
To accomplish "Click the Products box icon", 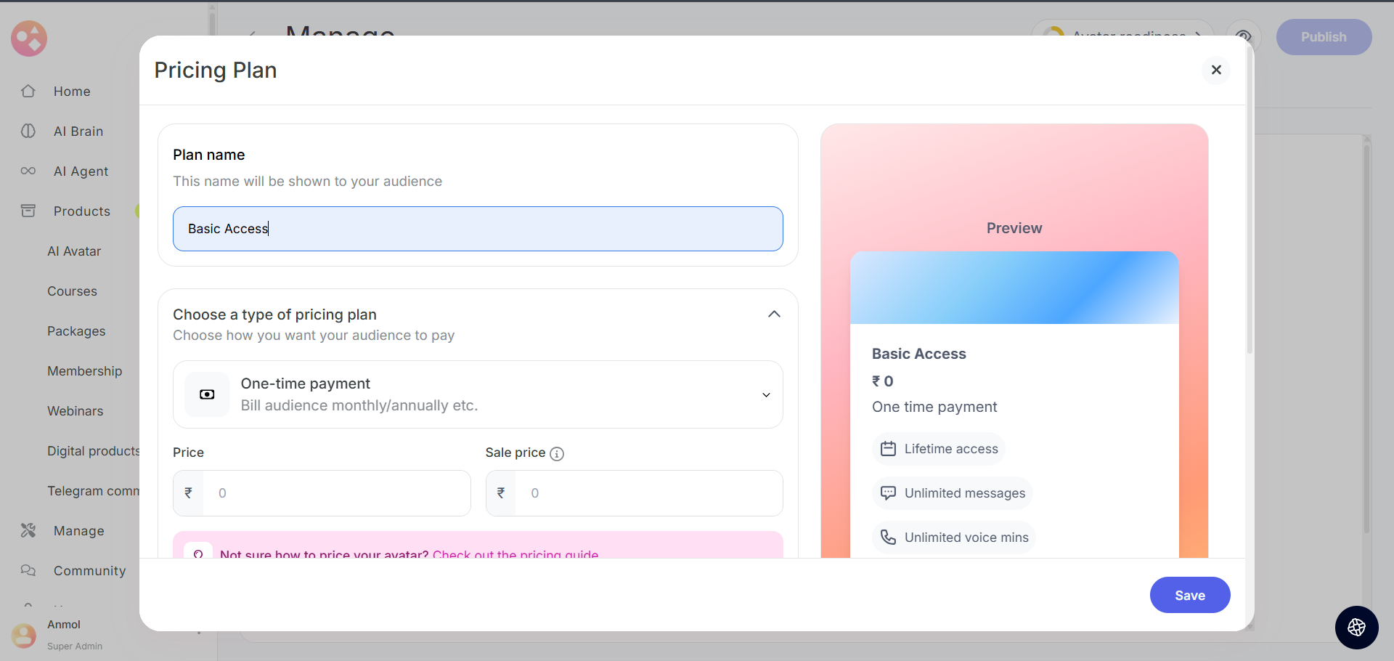I will pos(28,211).
